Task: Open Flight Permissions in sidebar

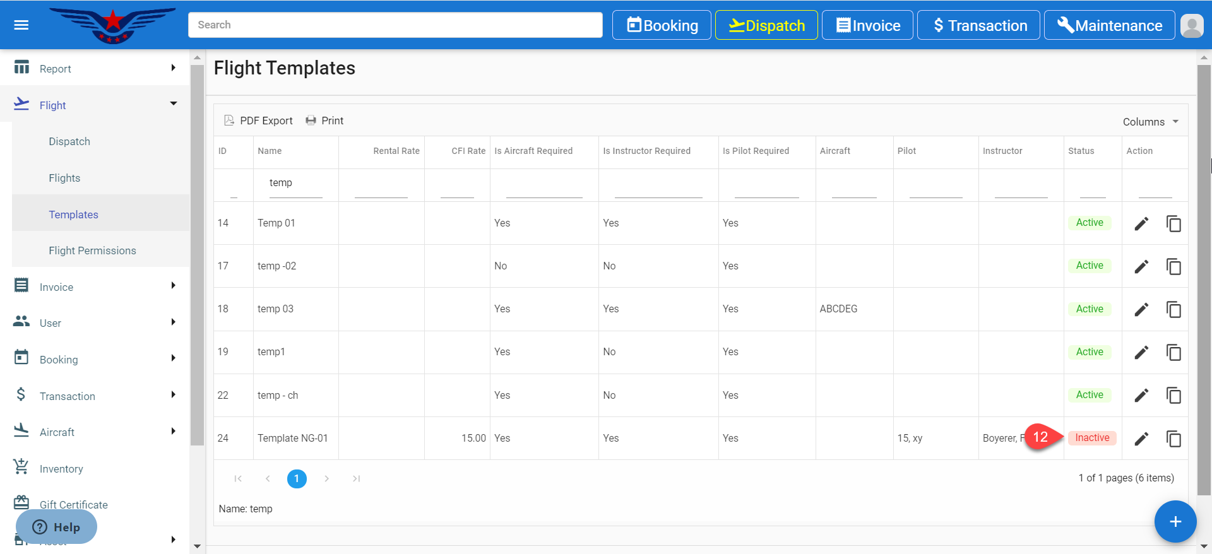Action: coord(92,250)
